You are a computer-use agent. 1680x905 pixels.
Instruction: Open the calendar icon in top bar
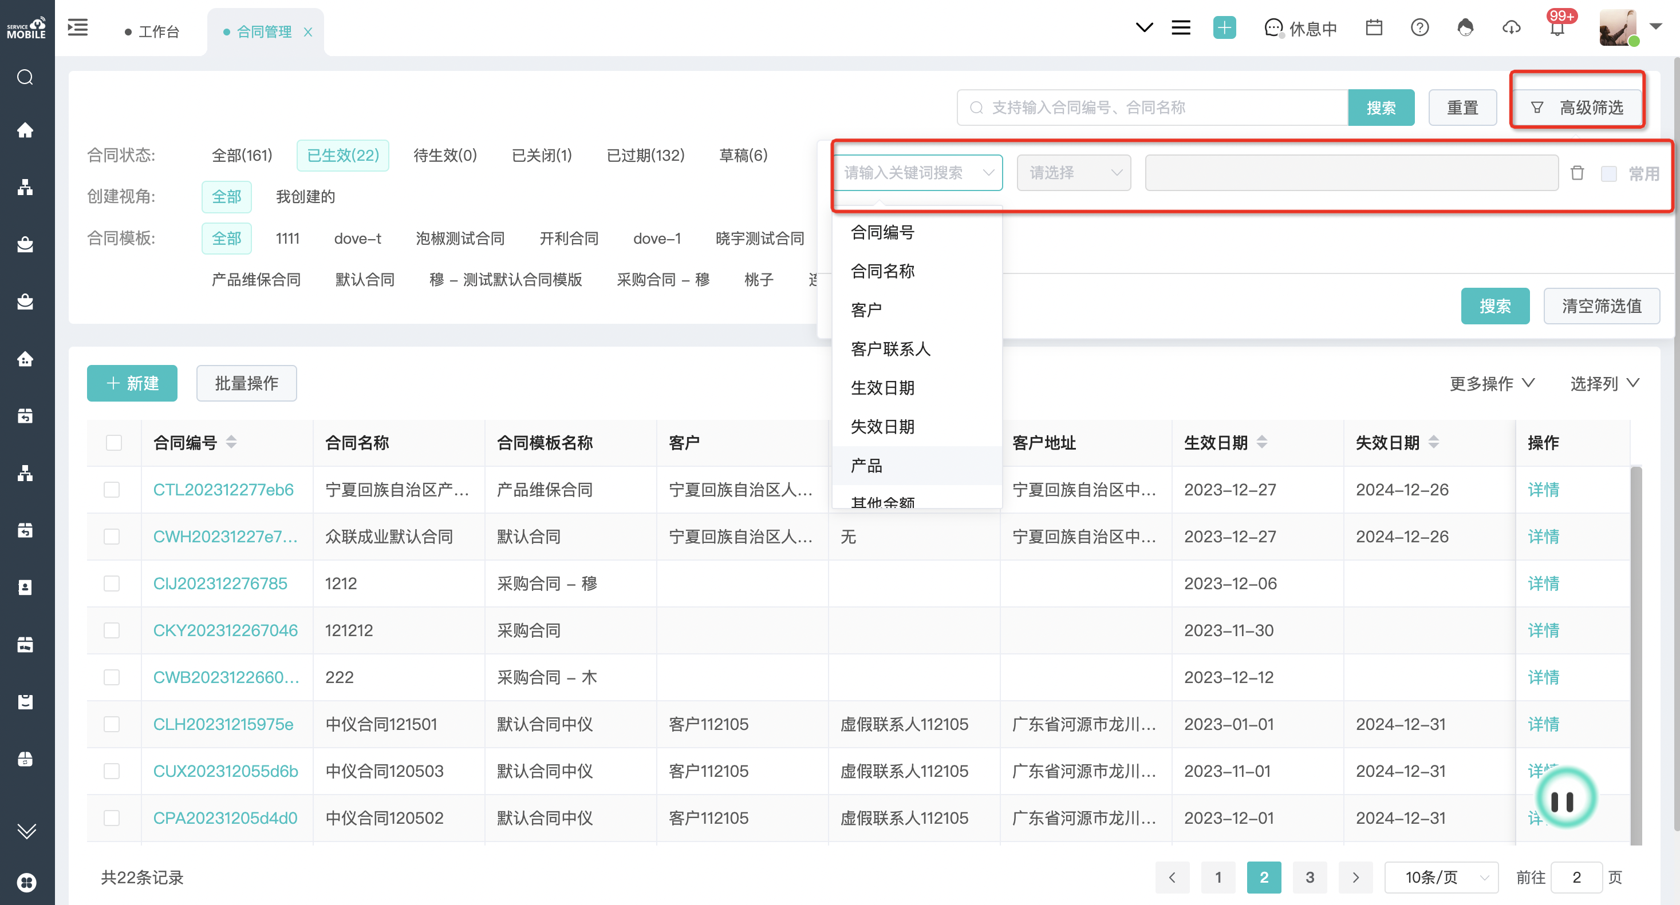(1374, 28)
